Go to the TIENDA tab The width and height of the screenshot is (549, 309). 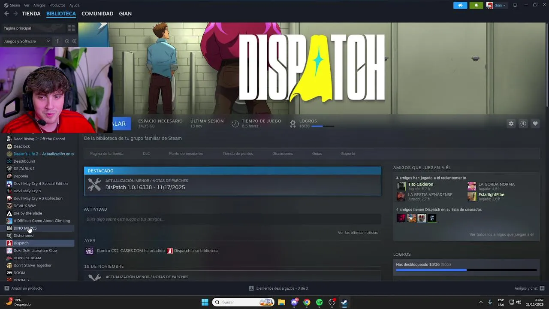pos(31,14)
